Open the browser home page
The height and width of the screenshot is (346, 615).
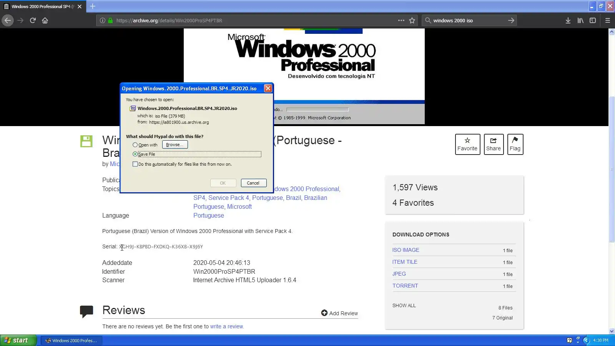click(45, 20)
